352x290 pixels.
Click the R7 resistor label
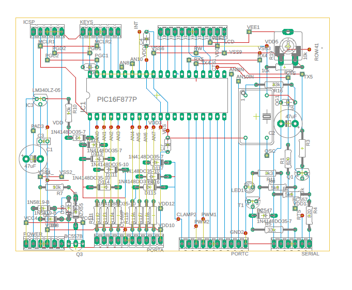pyautogui.click(x=60, y=194)
